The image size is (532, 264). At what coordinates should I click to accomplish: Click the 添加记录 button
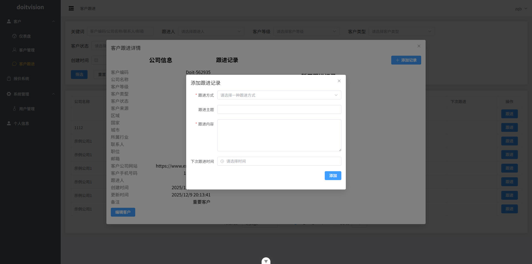406,60
